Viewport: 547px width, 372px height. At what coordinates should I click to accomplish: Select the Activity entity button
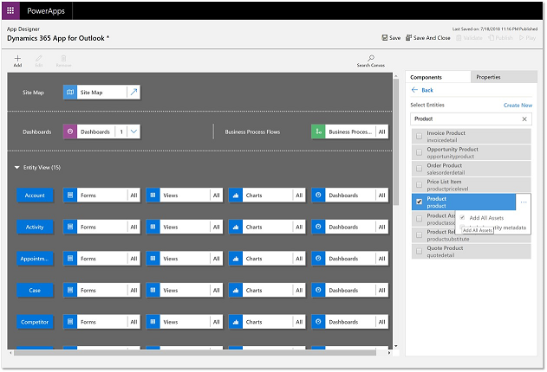point(35,227)
